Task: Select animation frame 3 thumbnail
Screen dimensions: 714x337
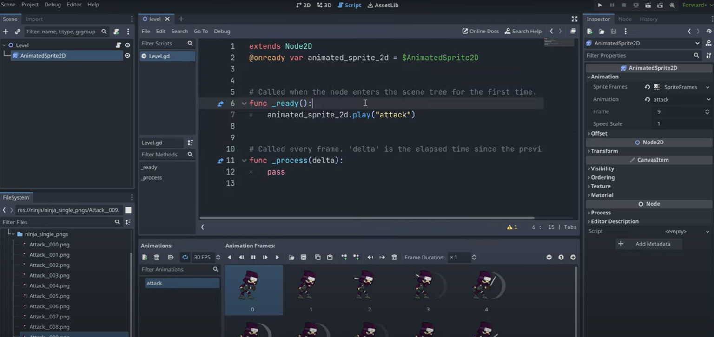Action: click(x=428, y=288)
